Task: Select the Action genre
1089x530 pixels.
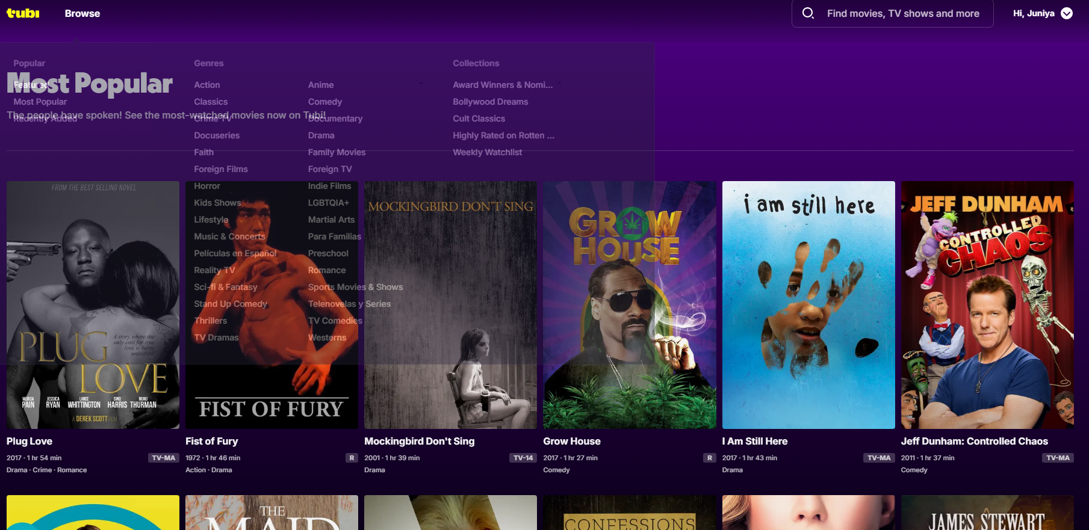Action: coord(207,85)
